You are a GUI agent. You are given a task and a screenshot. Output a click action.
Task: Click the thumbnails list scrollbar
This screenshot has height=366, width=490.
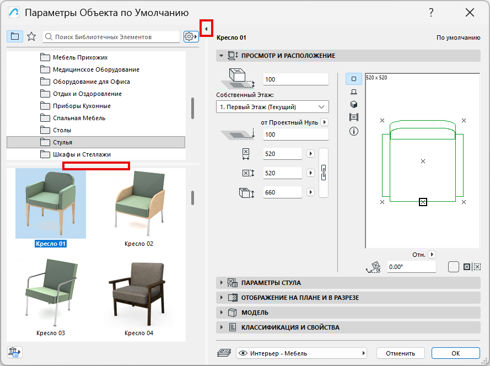point(192,198)
